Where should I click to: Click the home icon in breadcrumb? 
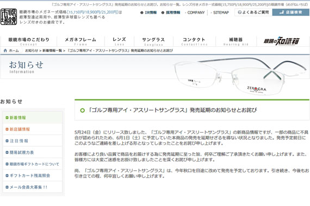tap(5, 51)
